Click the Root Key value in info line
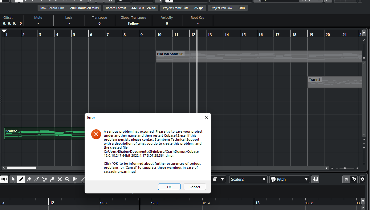Viewport: 370px width, 210px height. (198, 23)
